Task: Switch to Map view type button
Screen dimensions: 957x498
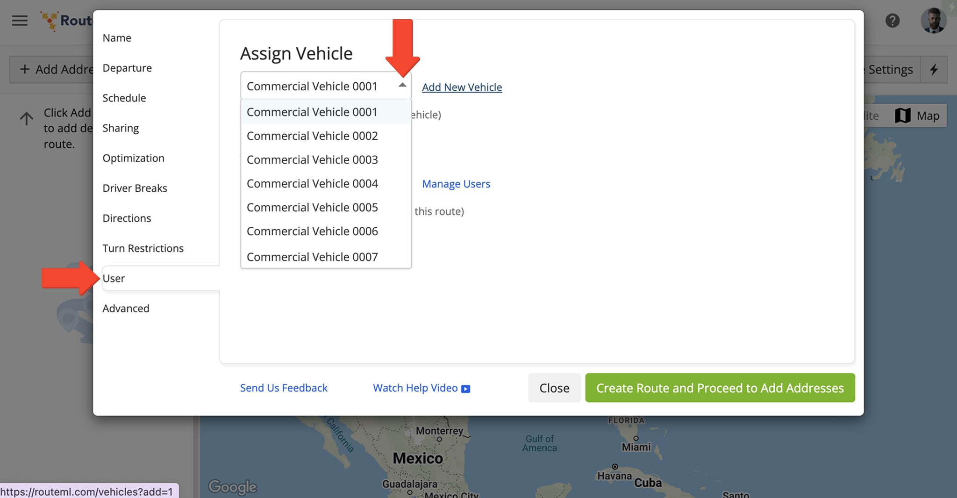Action: [917, 115]
